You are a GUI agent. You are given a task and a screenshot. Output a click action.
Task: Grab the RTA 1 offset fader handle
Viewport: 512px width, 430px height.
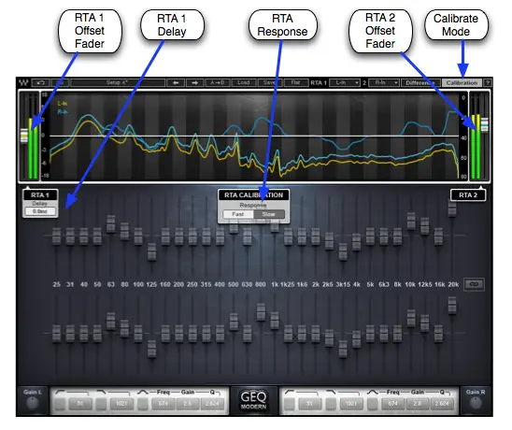point(24,136)
